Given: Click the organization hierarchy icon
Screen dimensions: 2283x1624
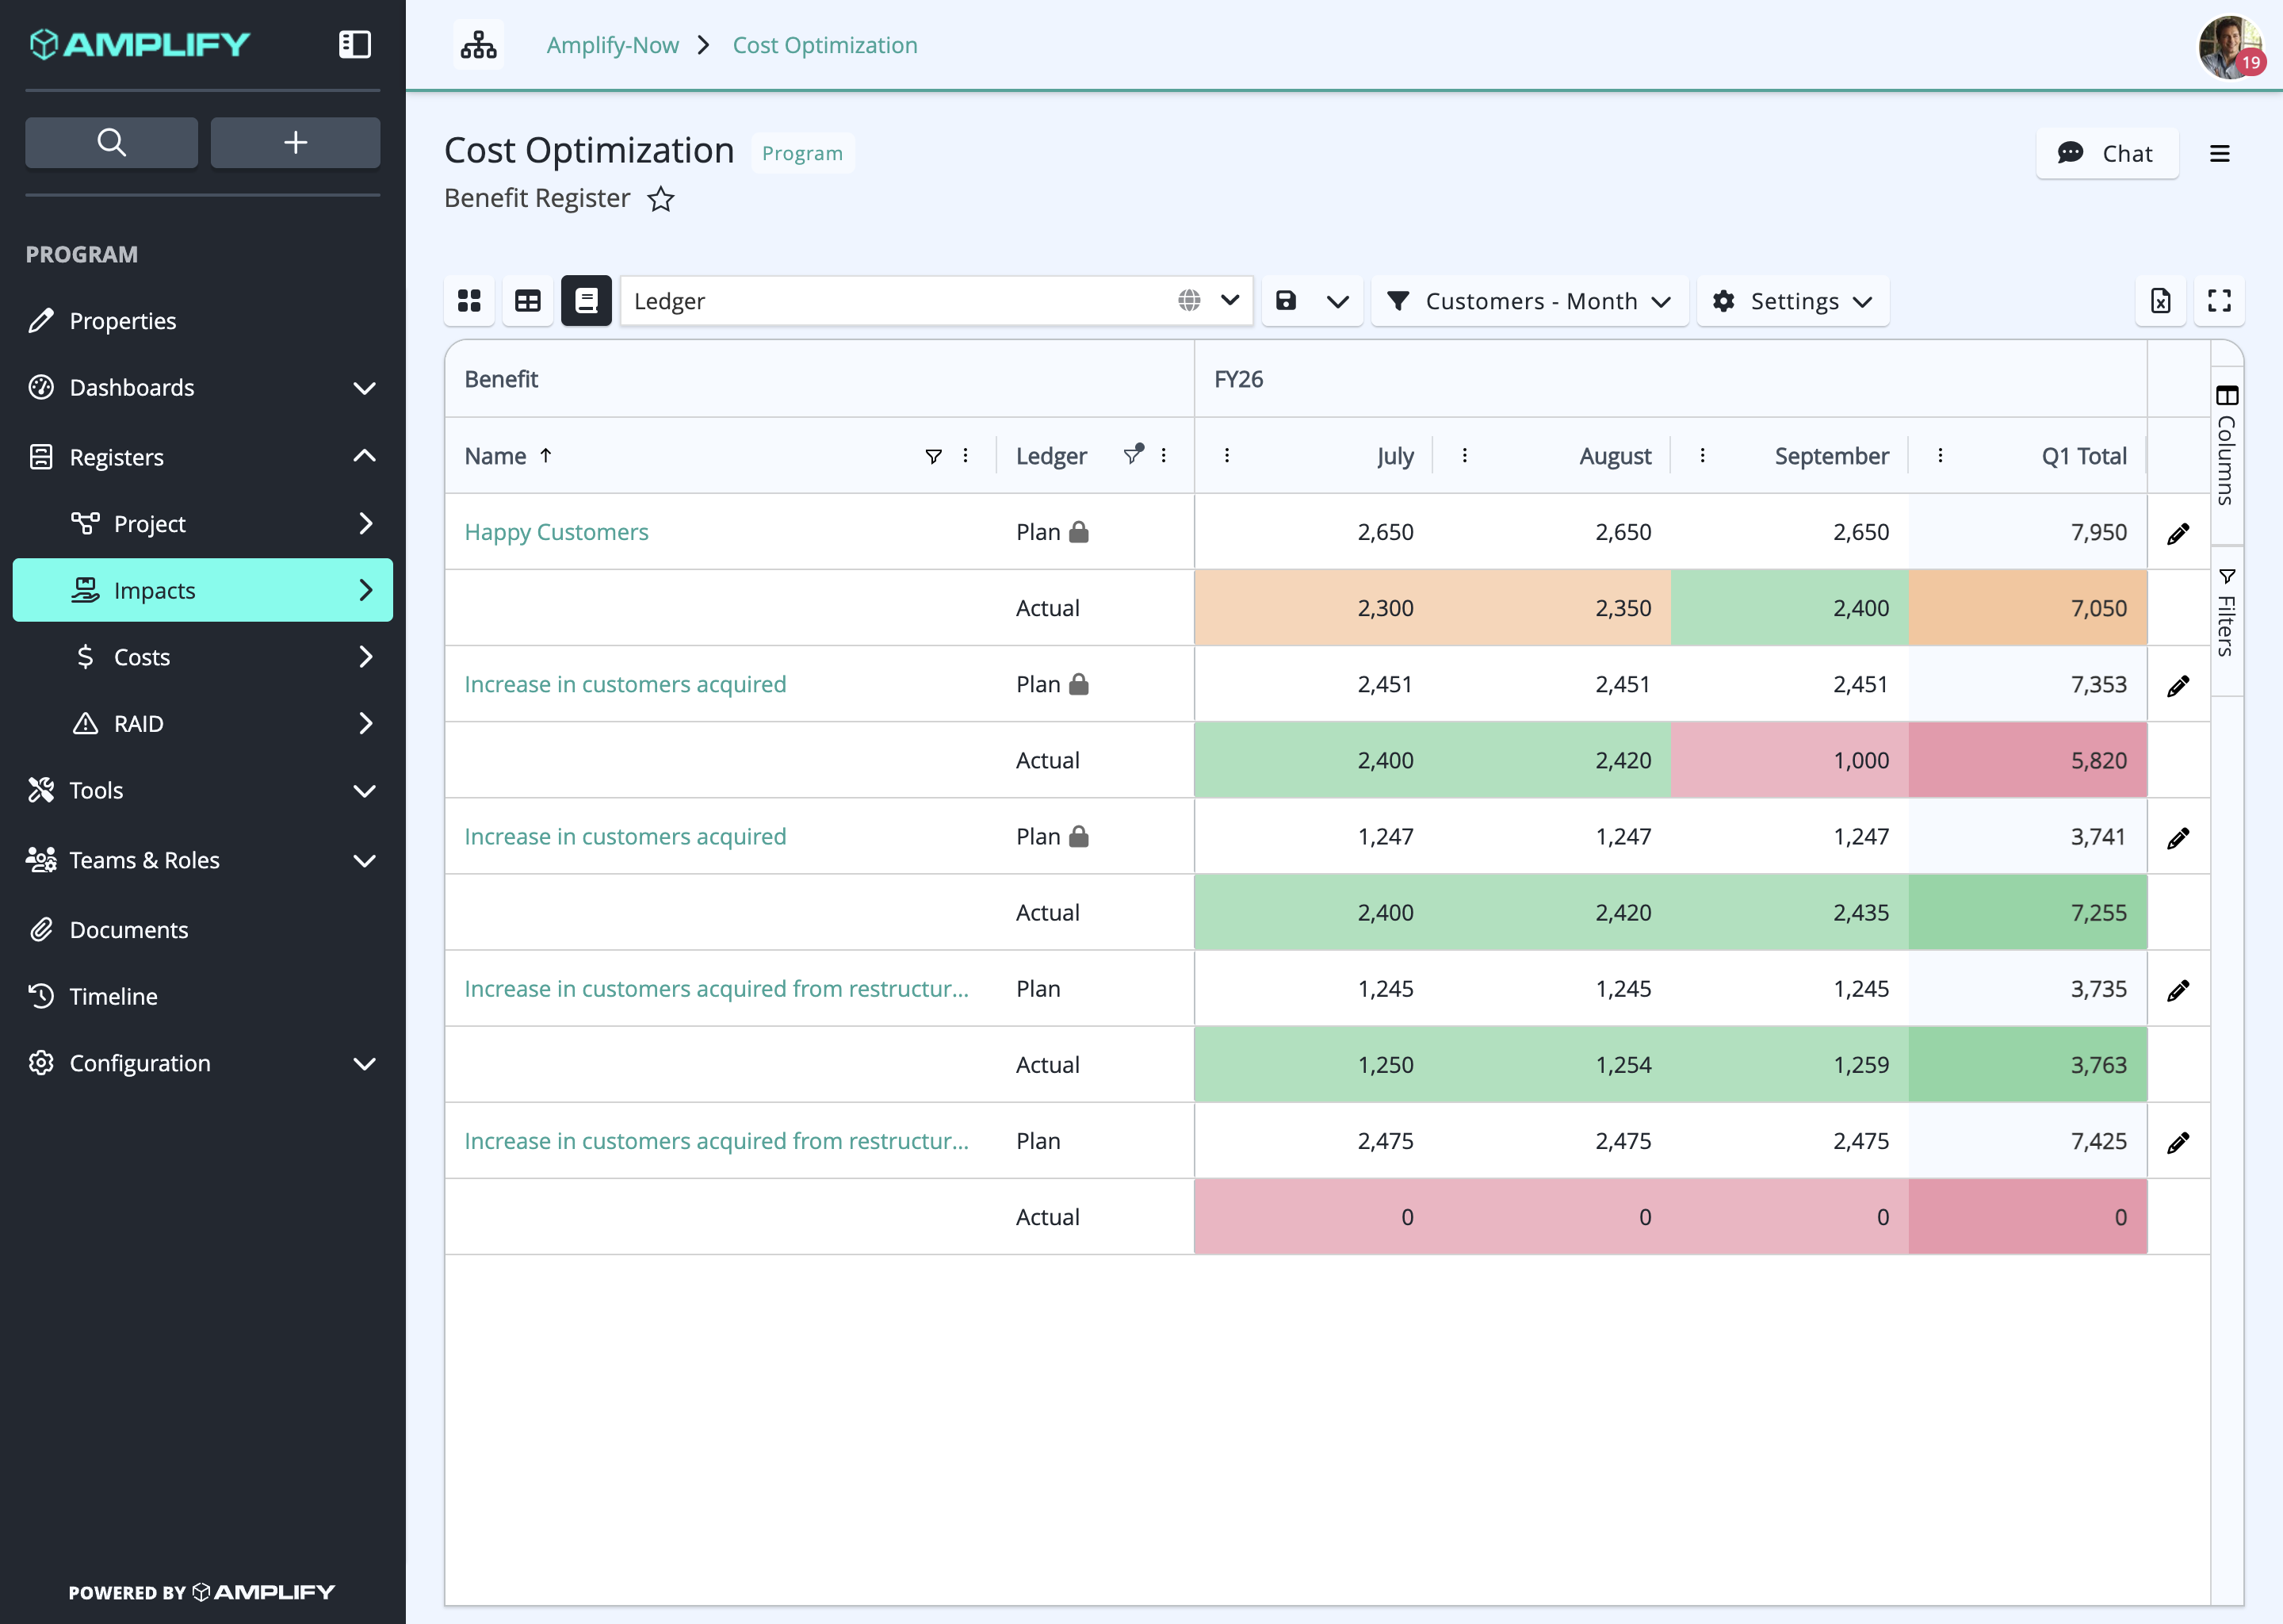Looking at the screenshot, I should point(478,45).
